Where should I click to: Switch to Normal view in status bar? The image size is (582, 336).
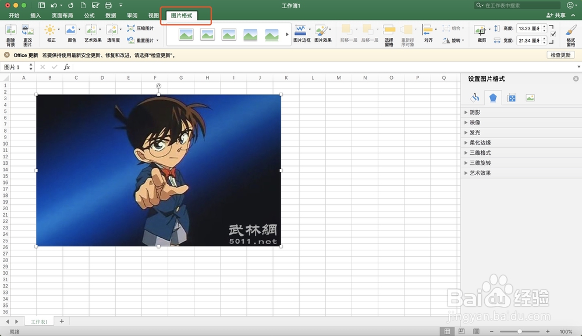coord(447,331)
